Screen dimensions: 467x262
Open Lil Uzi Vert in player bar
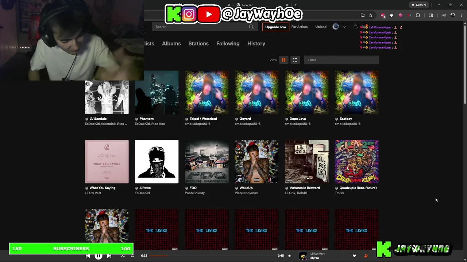coord(317,254)
